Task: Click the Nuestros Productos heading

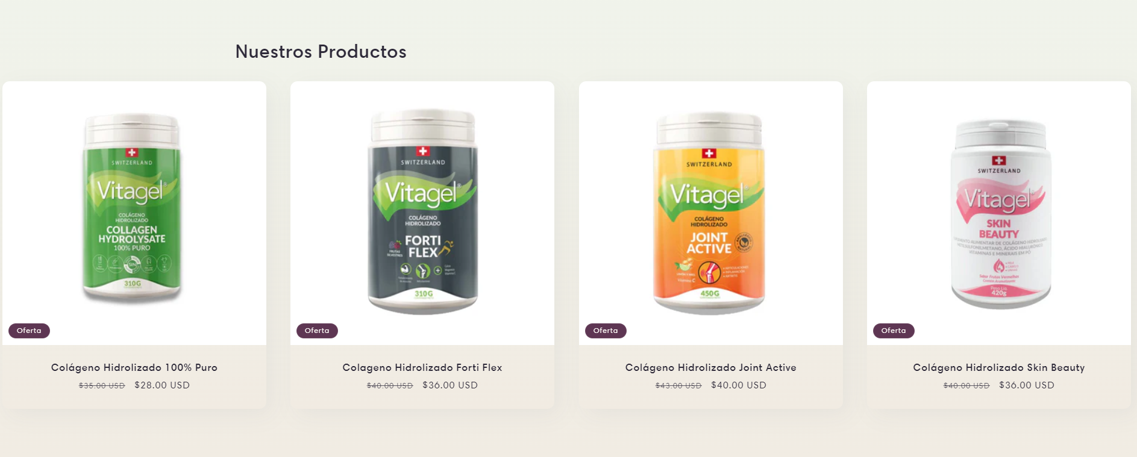Action: click(321, 52)
